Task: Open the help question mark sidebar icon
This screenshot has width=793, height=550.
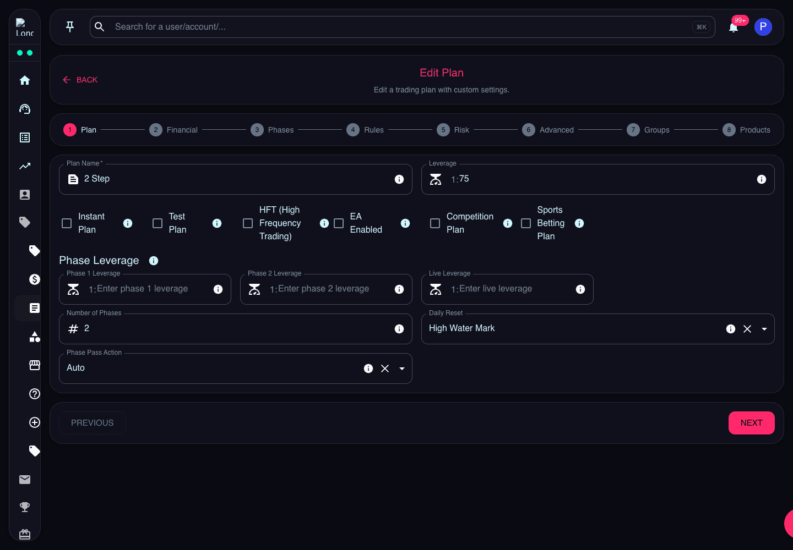Action: coord(35,394)
